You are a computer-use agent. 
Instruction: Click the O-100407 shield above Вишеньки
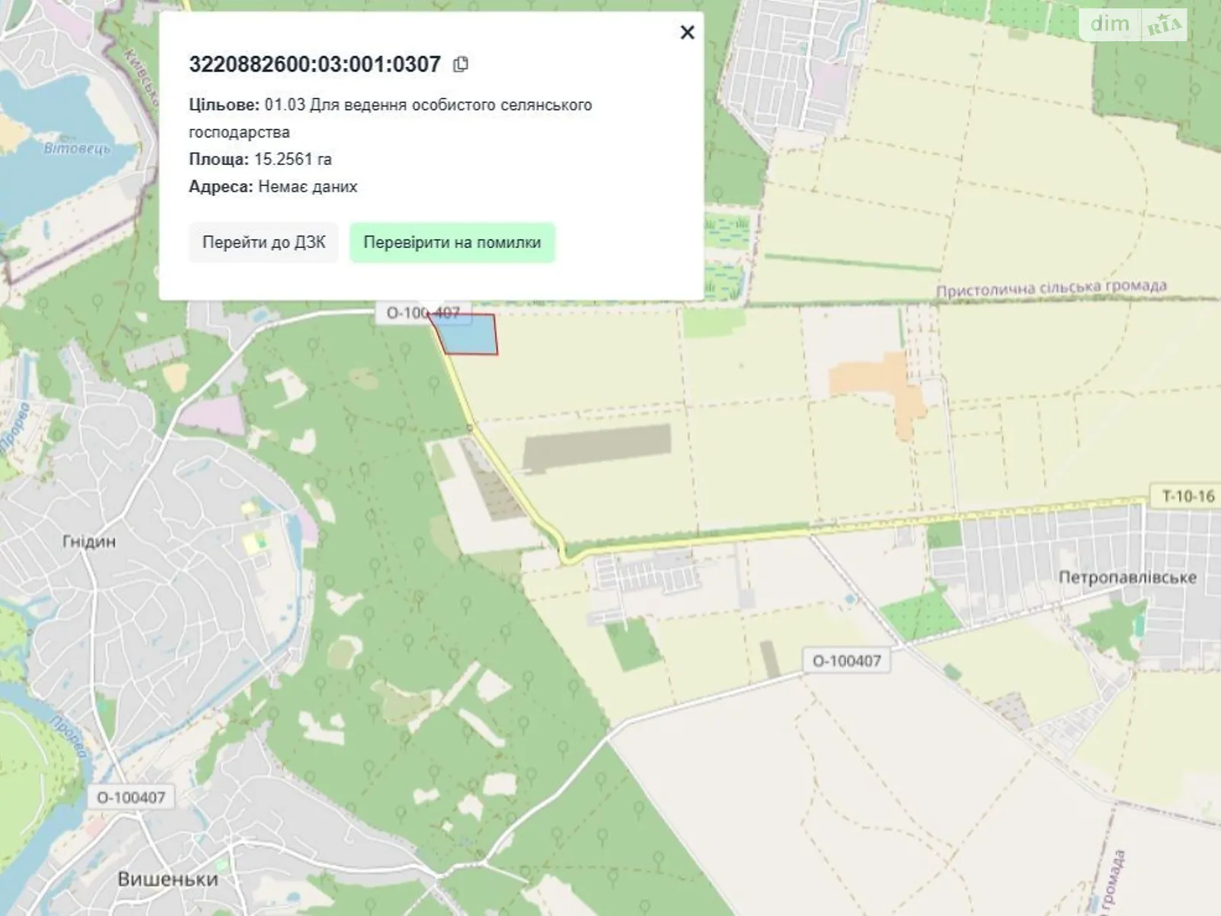pyautogui.click(x=130, y=798)
